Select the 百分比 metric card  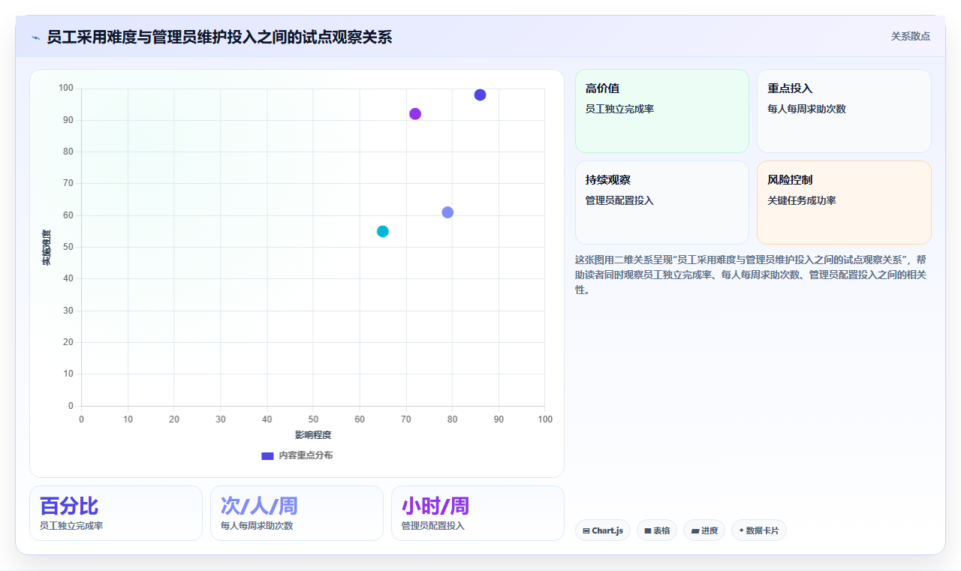click(116, 513)
